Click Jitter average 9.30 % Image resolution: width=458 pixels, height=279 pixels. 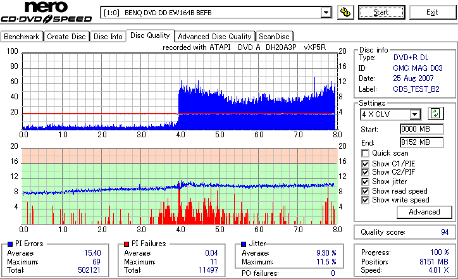326,253
